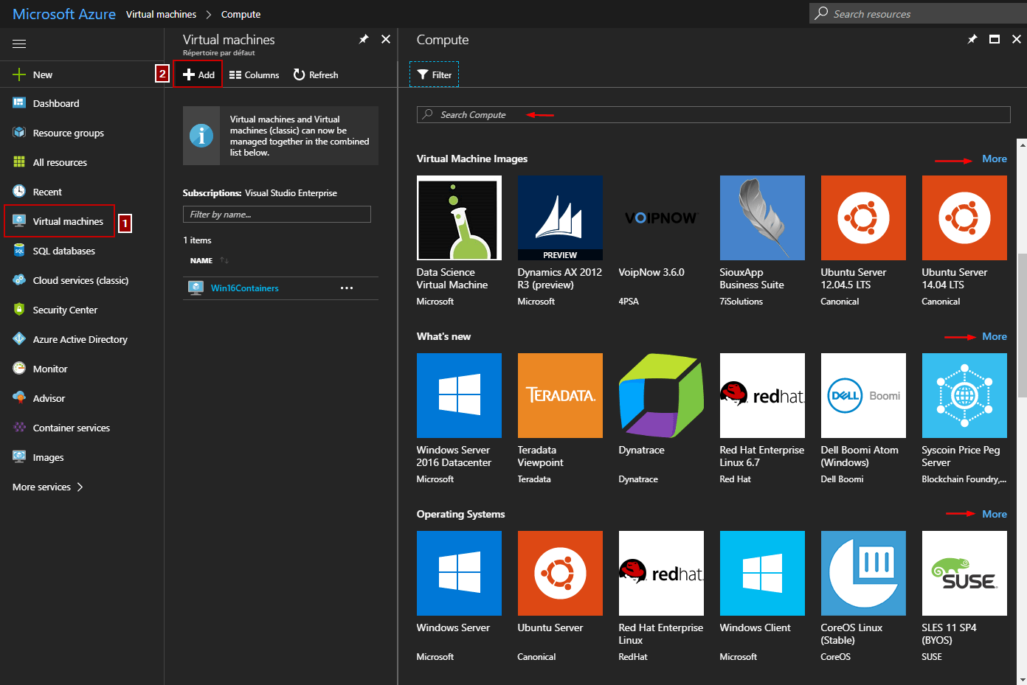Click the Filter by name field
Image resolution: width=1027 pixels, height=685 pixels.
277,214
